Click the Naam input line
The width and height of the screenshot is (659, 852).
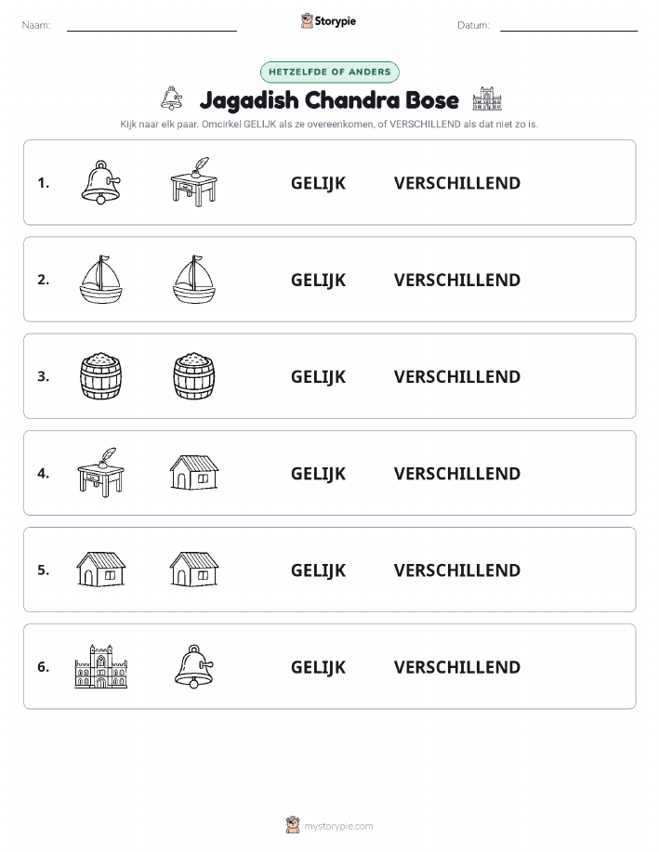(x=152, y=27)
